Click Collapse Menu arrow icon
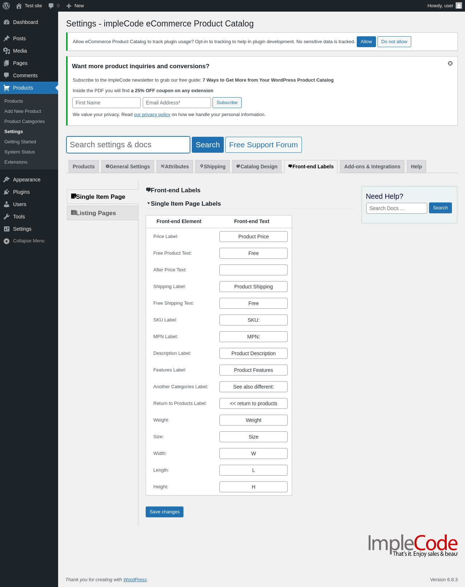 coord(7,241)
